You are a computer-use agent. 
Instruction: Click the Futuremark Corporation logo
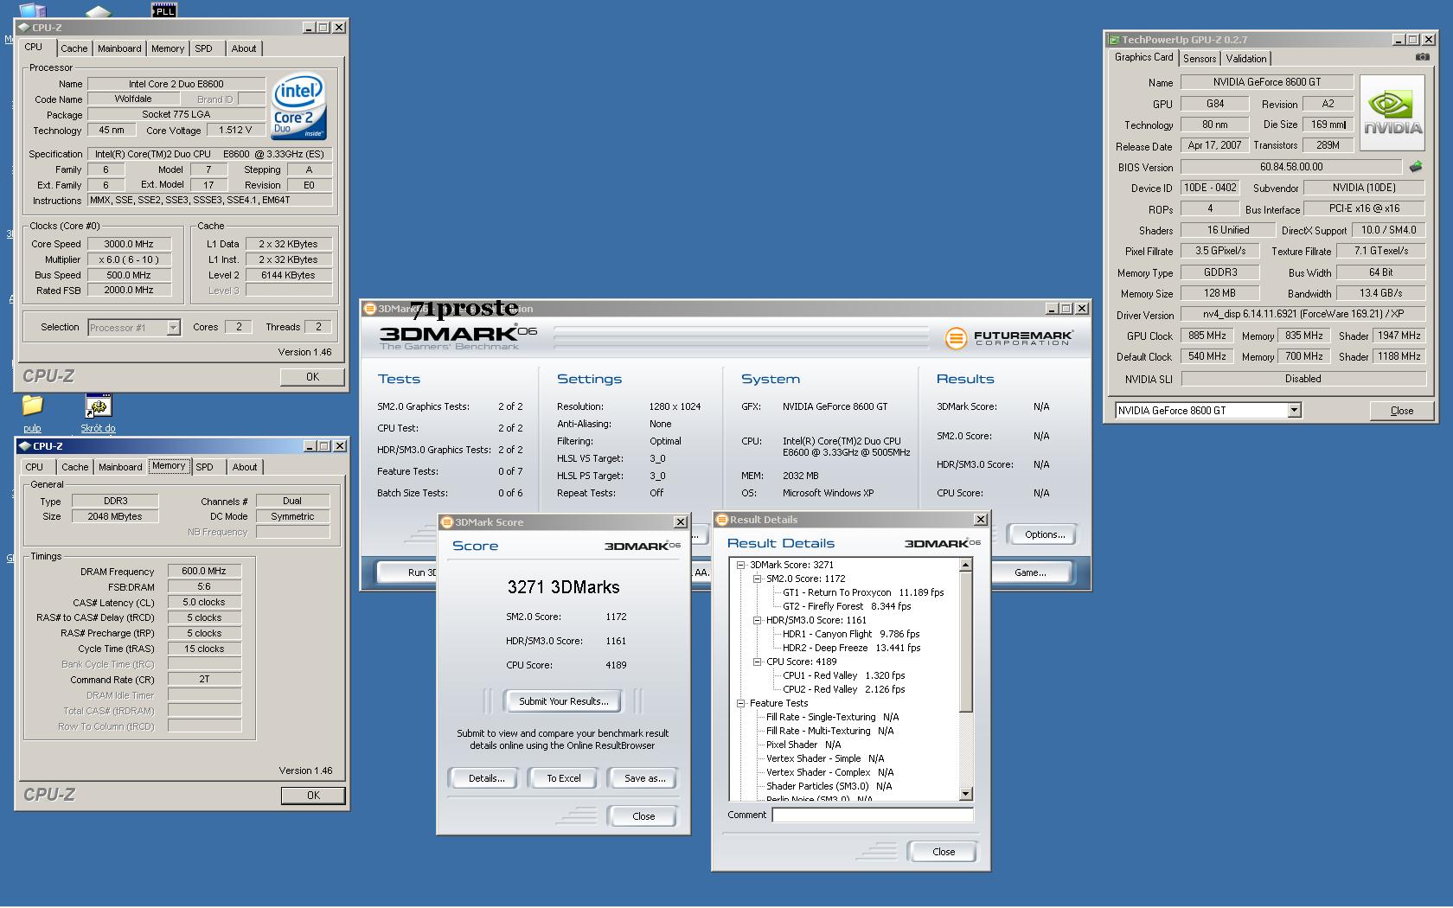point(1008,338)
